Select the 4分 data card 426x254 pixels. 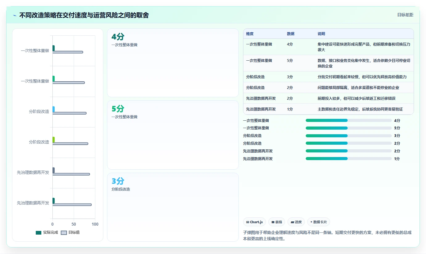click(x=173, y=63)
